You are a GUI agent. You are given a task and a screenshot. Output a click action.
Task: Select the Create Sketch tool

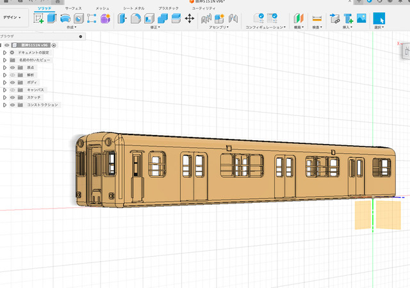[38, 19]
